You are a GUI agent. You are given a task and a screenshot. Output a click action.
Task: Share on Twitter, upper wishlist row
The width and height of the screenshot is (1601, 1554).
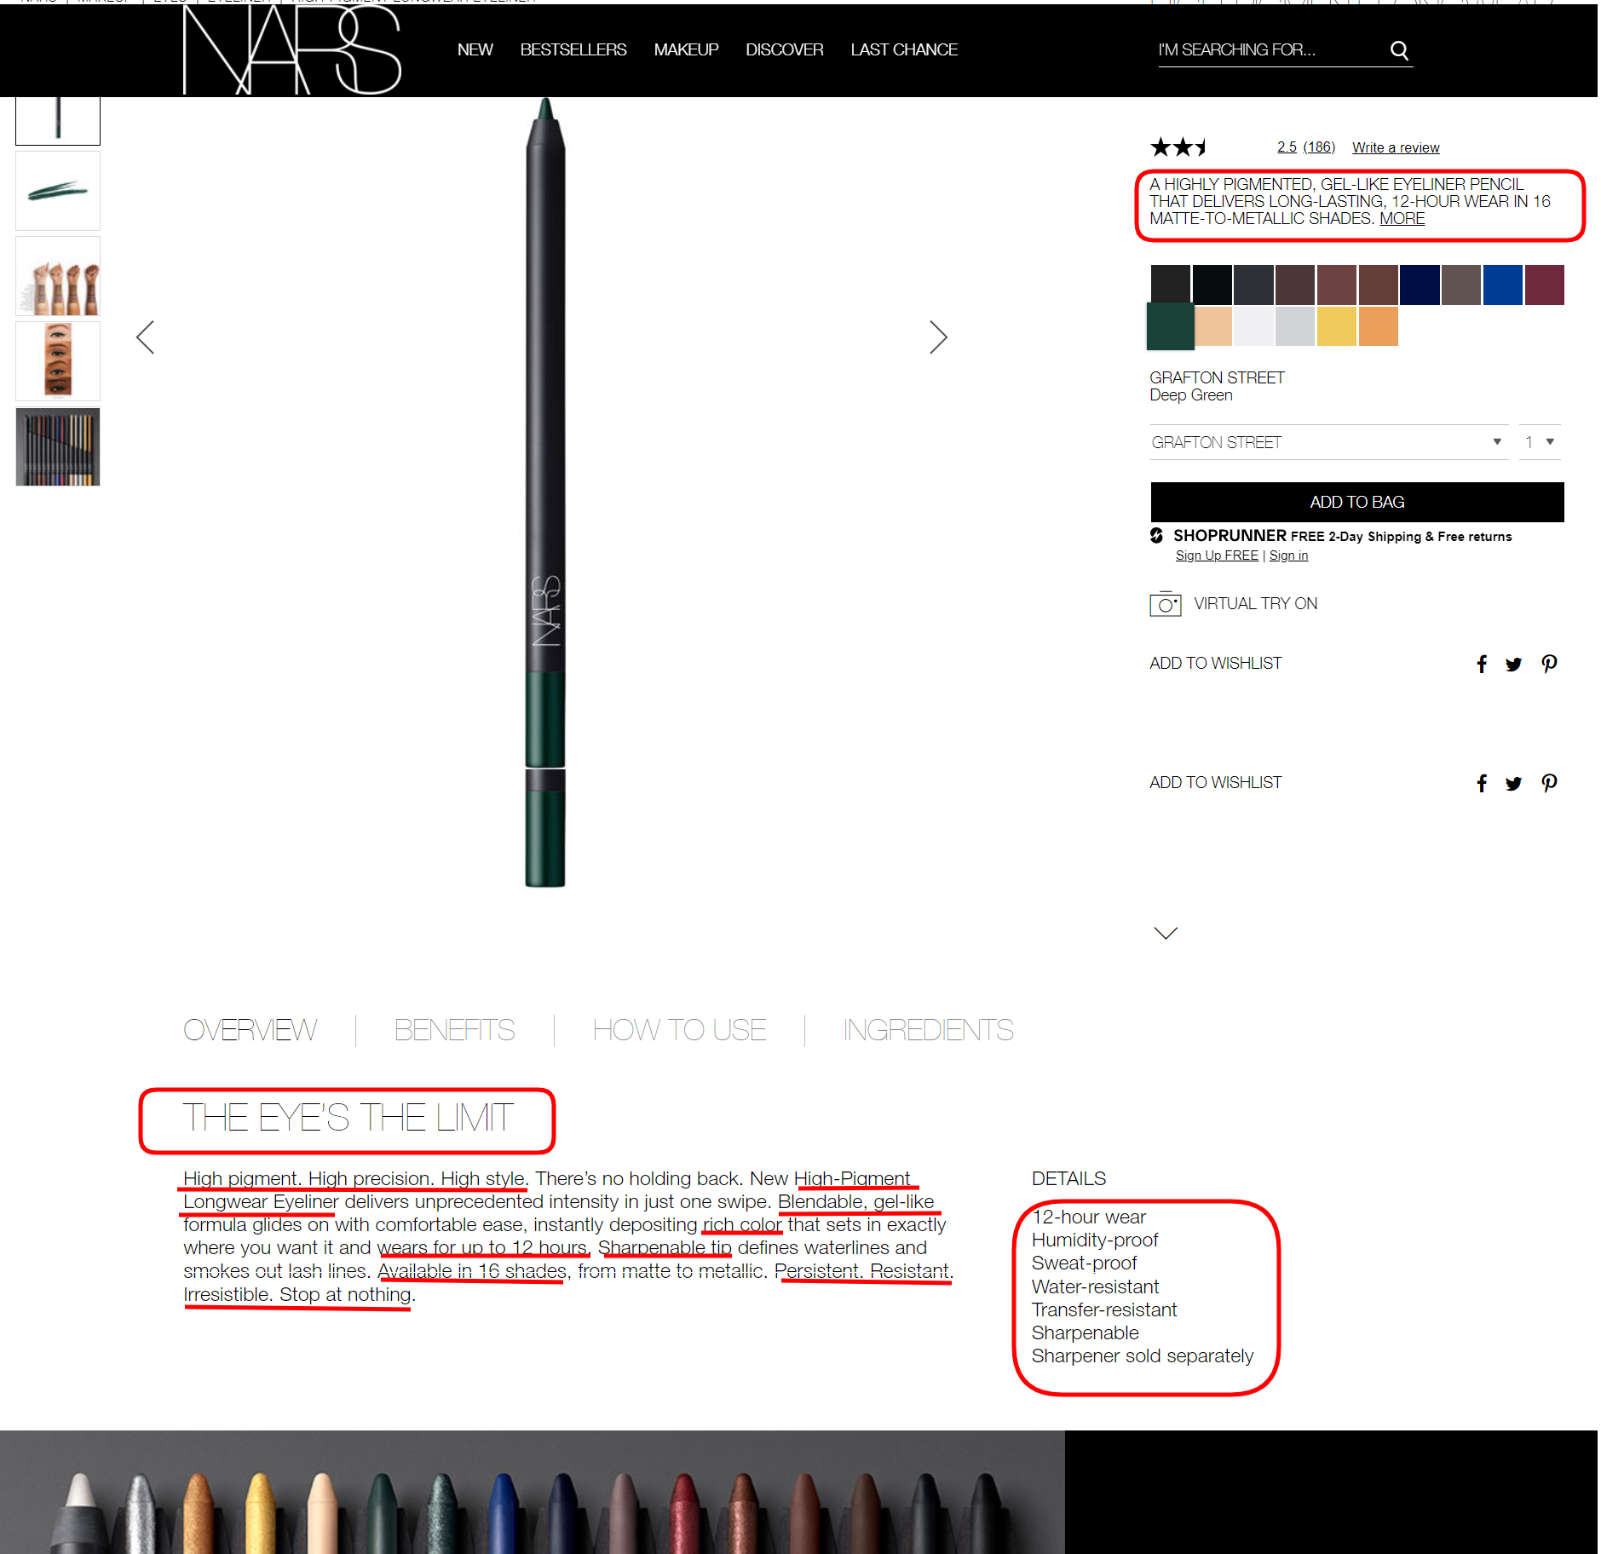click(x=1513, y=664)
